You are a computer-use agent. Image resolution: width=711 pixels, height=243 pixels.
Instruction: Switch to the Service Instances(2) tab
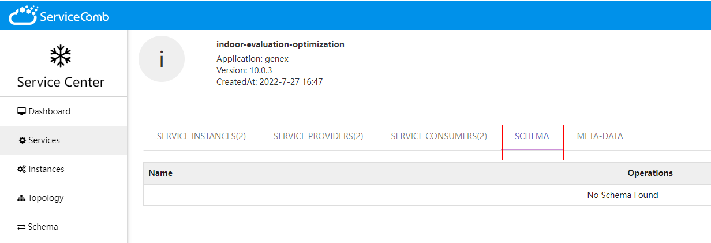tap(201, 136)
